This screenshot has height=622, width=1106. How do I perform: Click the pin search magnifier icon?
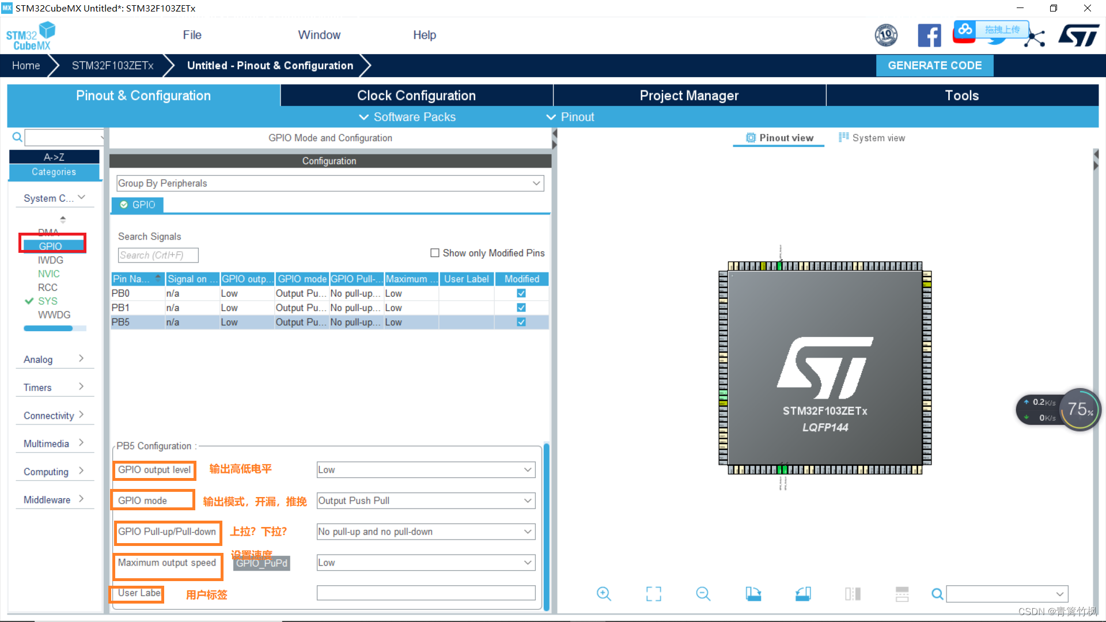point(937,594)
